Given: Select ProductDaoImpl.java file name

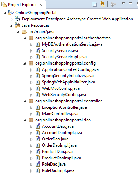Looking at the screenshot, I should click(x=62, y=158).
